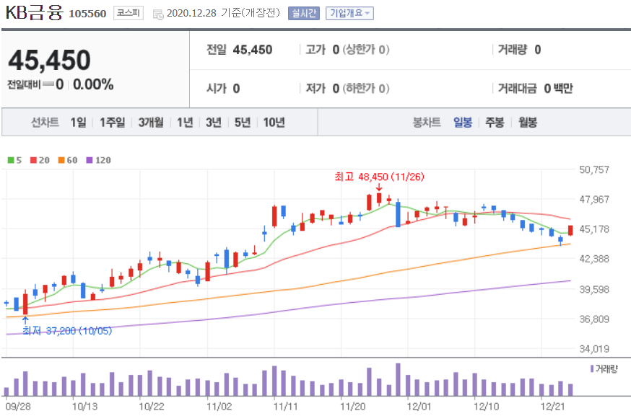The image size is (631, 416).
Task: Click the green 5-day moving average swatch
Action: 11,160
